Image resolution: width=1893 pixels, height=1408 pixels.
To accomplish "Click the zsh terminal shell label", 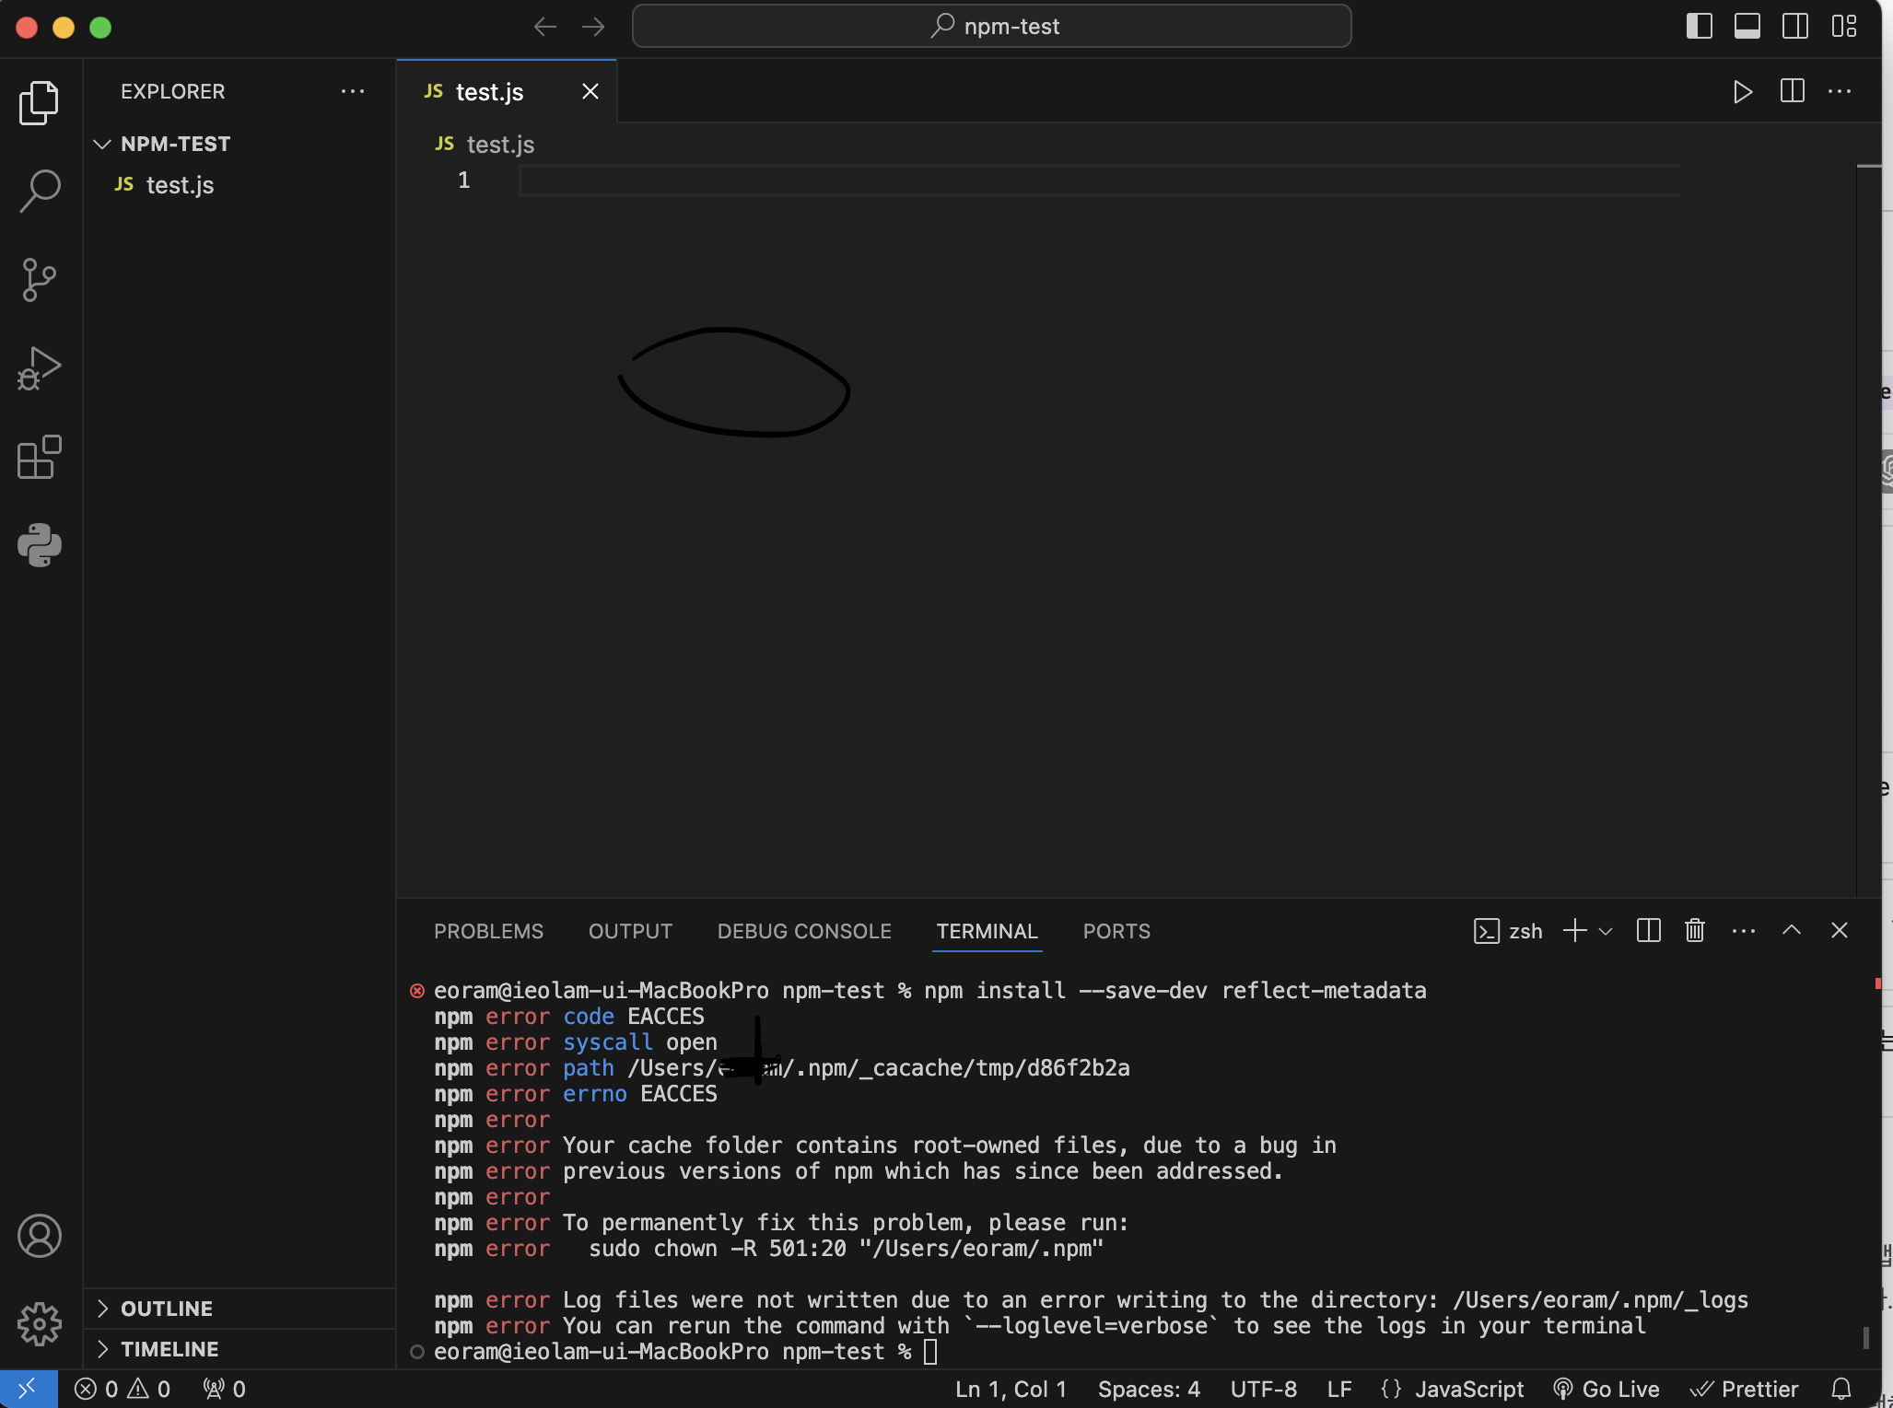I will pyautogui.click(x=1509, y=931).
